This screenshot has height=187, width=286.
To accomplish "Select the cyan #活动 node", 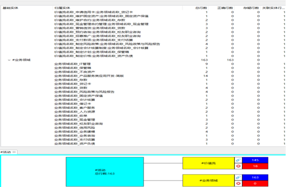I will click(x=104, y=172).
